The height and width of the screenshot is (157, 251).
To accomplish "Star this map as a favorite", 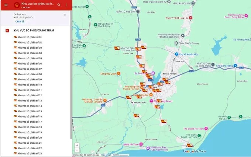I will click(x=65, y=15).
